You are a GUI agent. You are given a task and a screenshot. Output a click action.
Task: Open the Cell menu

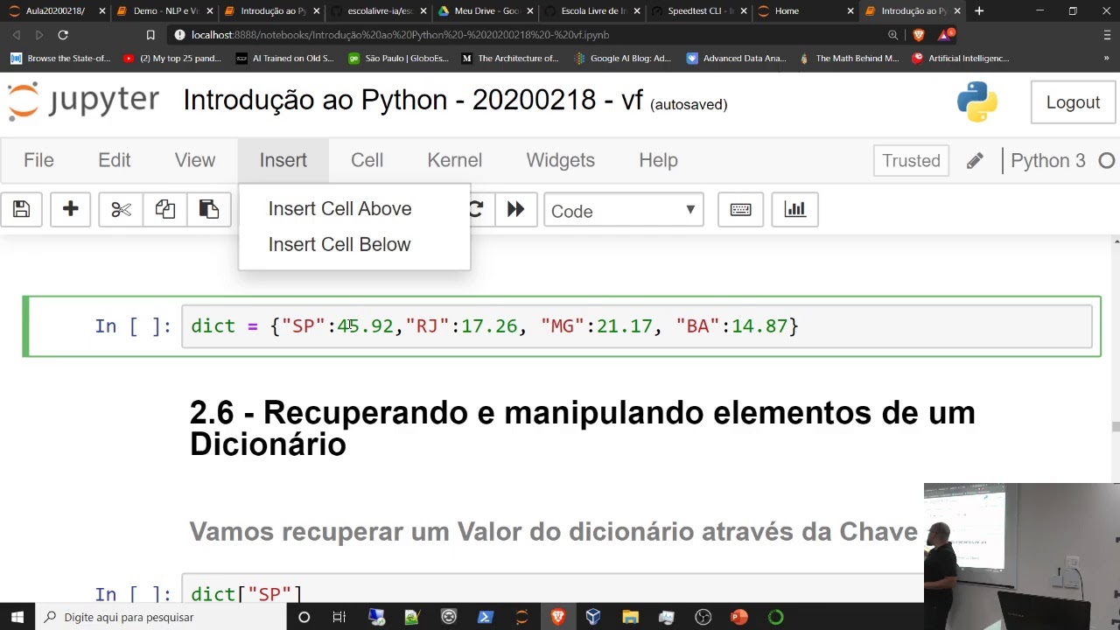click(x=367, y=160)
